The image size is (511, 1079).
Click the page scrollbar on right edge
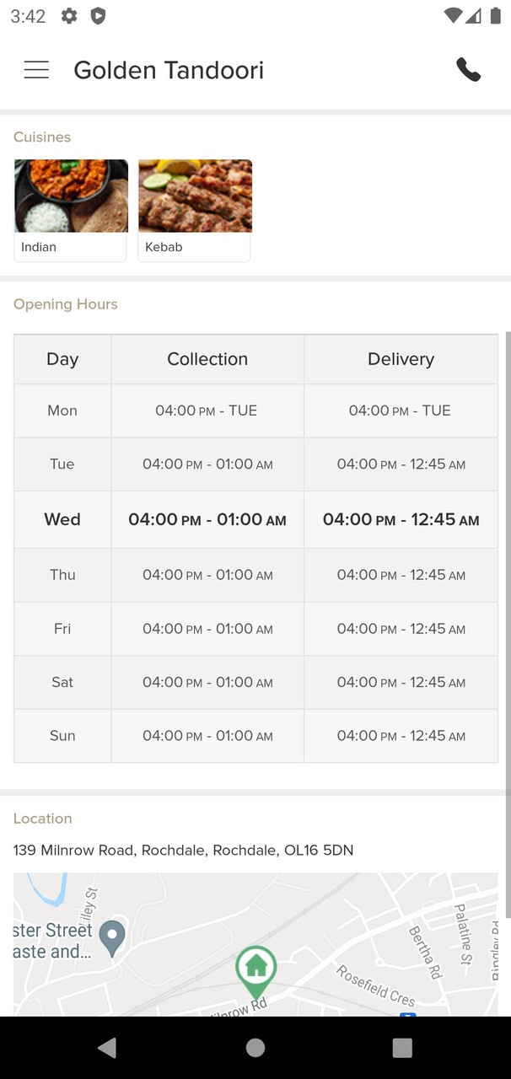pos(507,624)
